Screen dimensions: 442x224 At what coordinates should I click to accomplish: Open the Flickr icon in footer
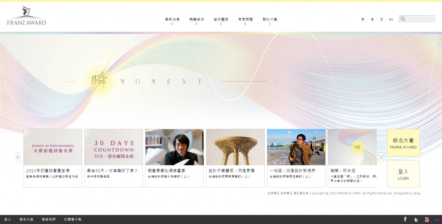pos(437,220)
